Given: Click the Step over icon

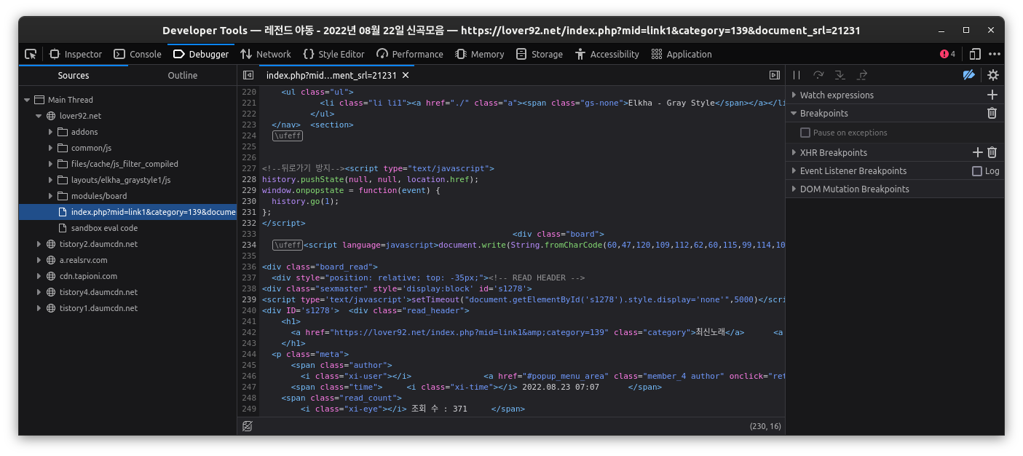Looking at the screenshot, I should (x=818, y=75).
